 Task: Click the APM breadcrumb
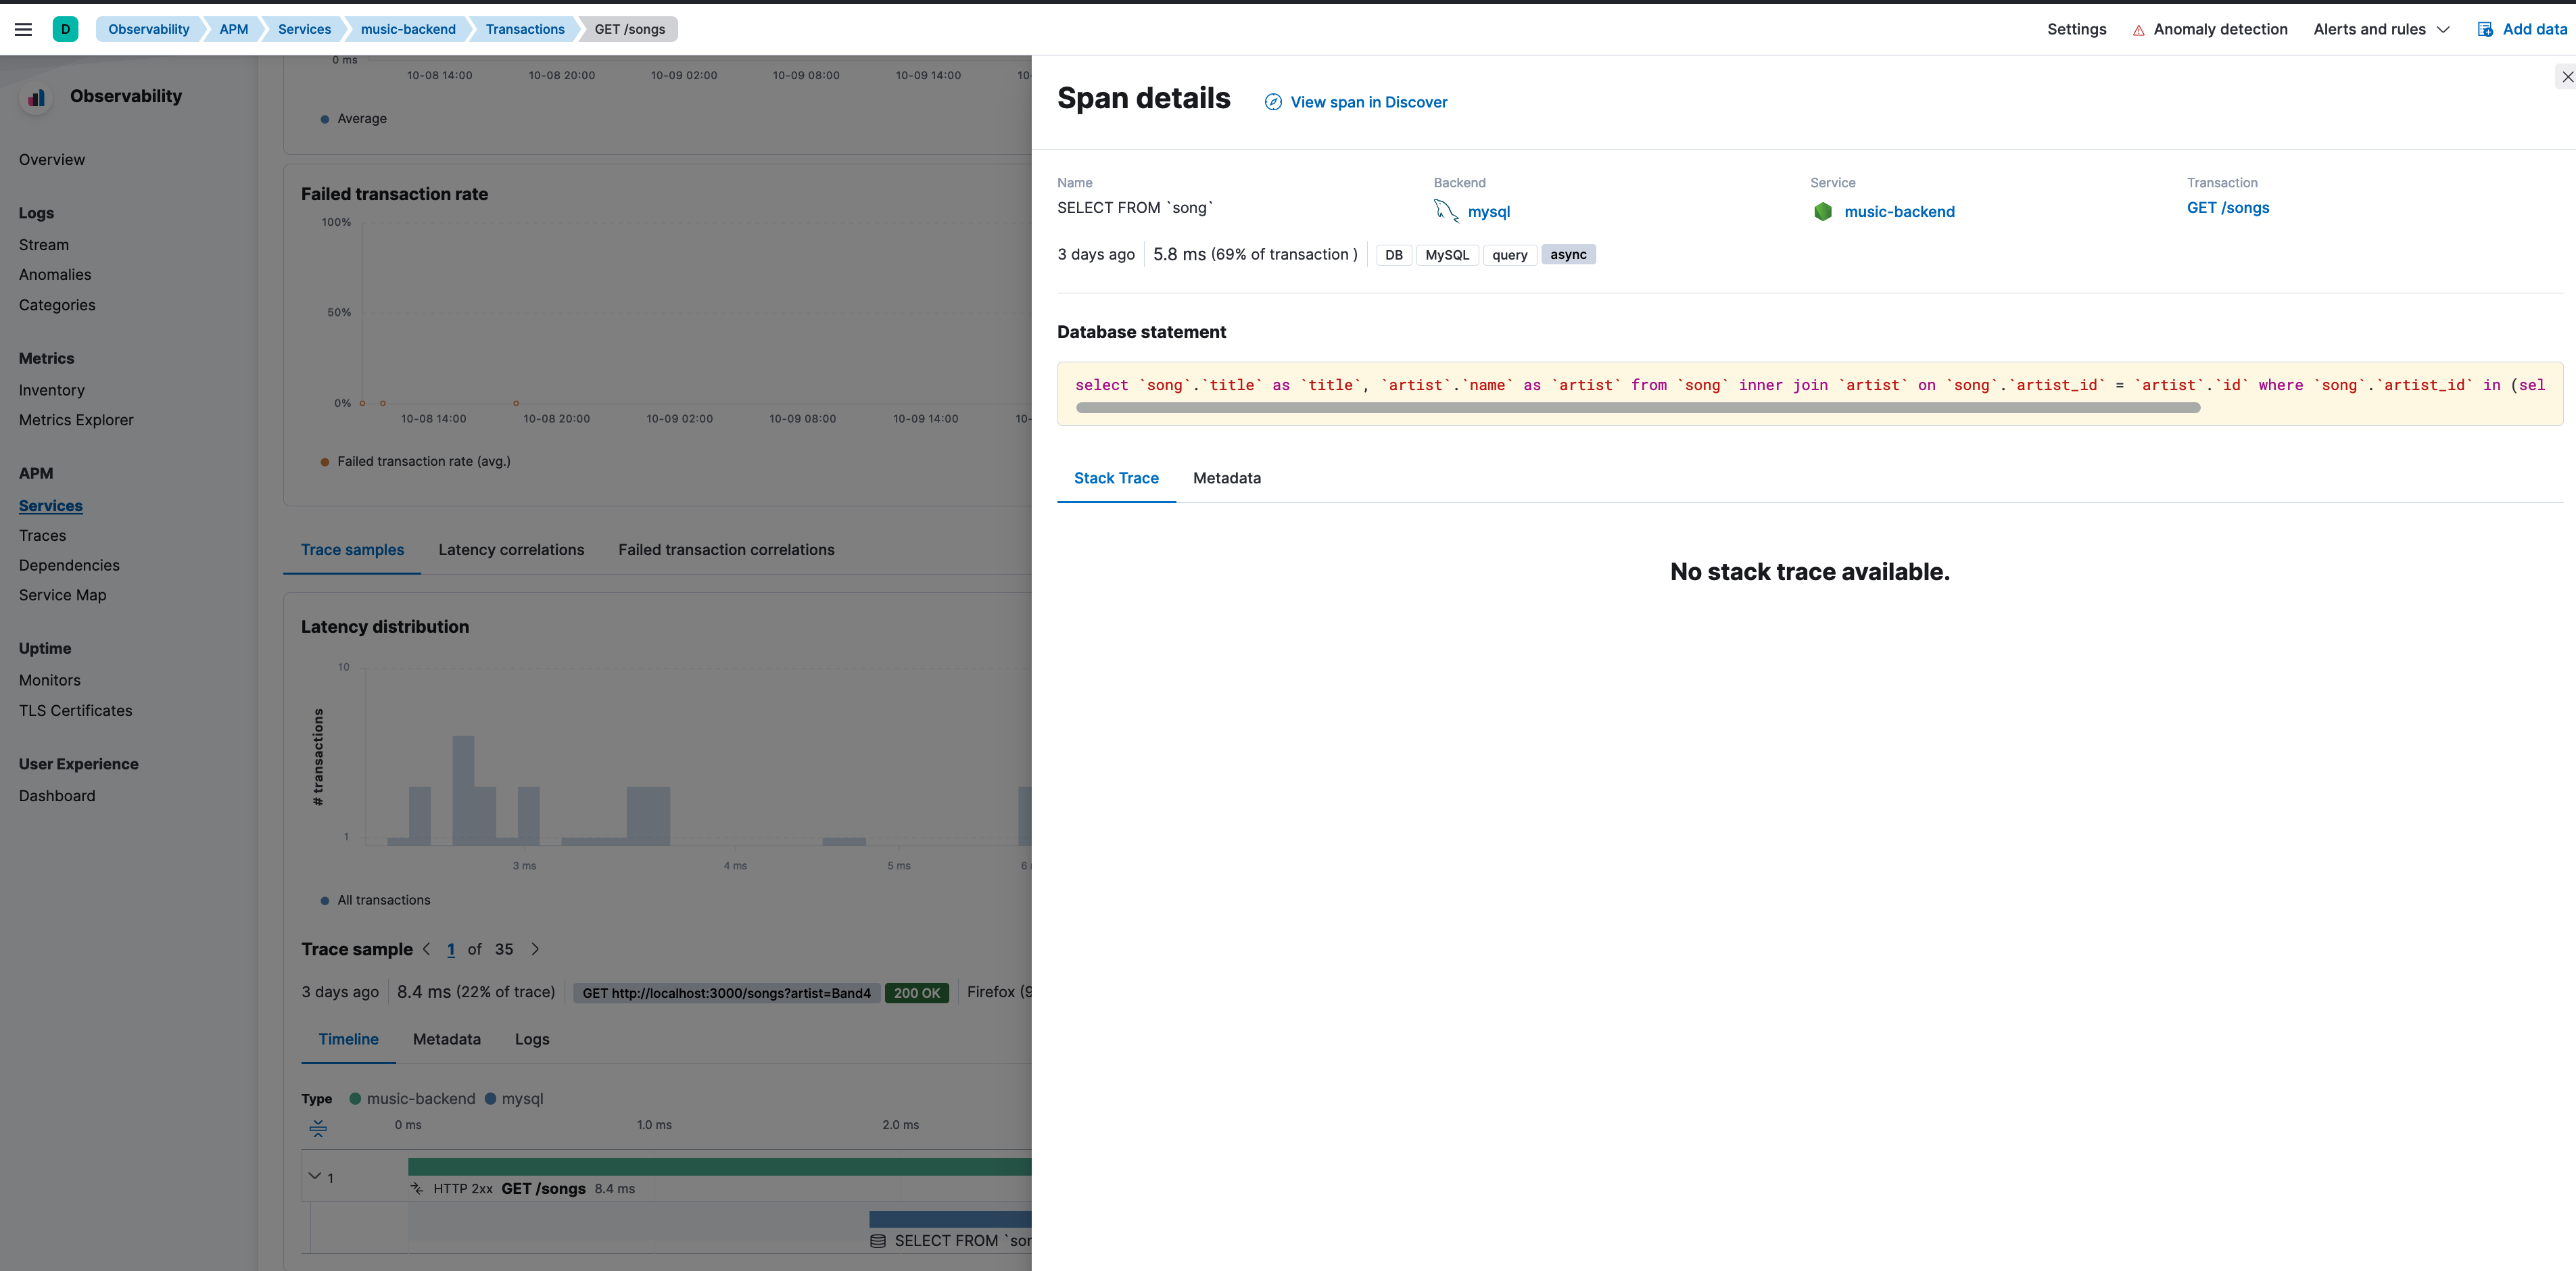click(234, 29)
